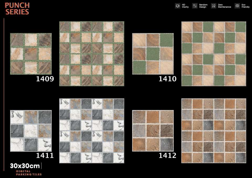This screenshot has width=252, height=178.
Task: Open the 1410 laid-out floor preview
Action: (214, 54)
